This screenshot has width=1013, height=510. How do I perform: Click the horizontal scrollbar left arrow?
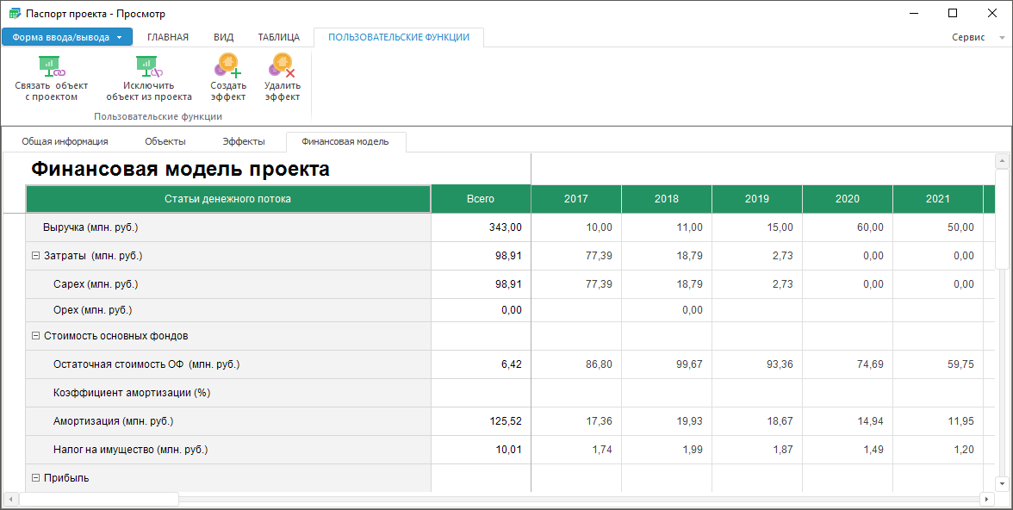coord(11,499)
